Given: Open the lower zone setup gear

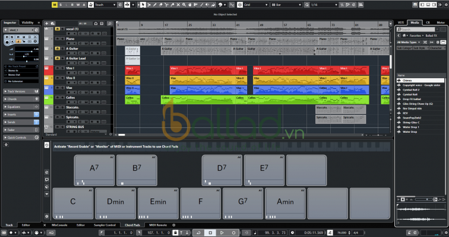Looking at the screenshot, I should [174, 225].
